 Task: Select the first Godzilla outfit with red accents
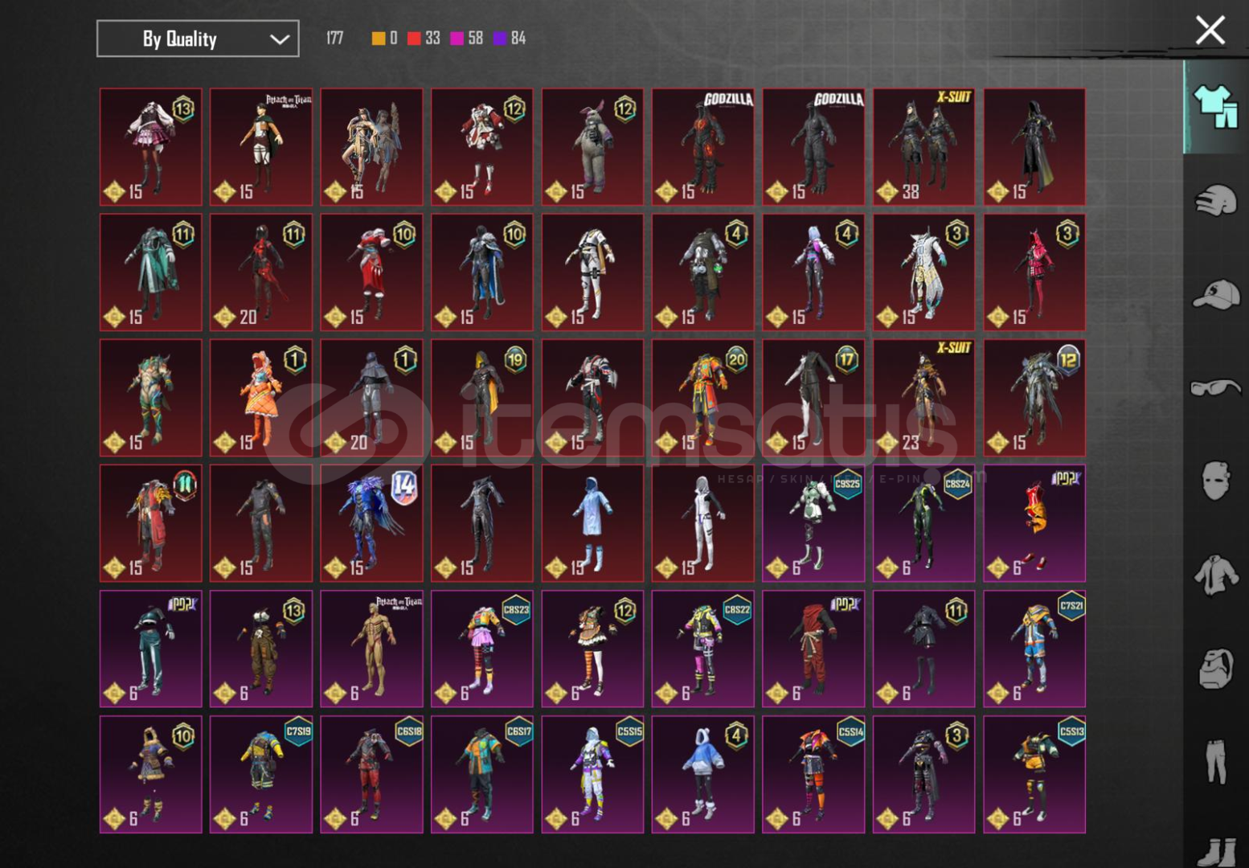702,147
